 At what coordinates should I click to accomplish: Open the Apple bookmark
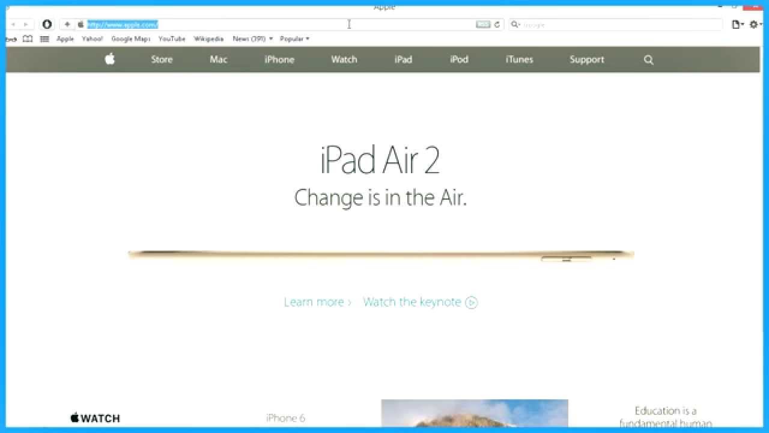click(65, 38)
